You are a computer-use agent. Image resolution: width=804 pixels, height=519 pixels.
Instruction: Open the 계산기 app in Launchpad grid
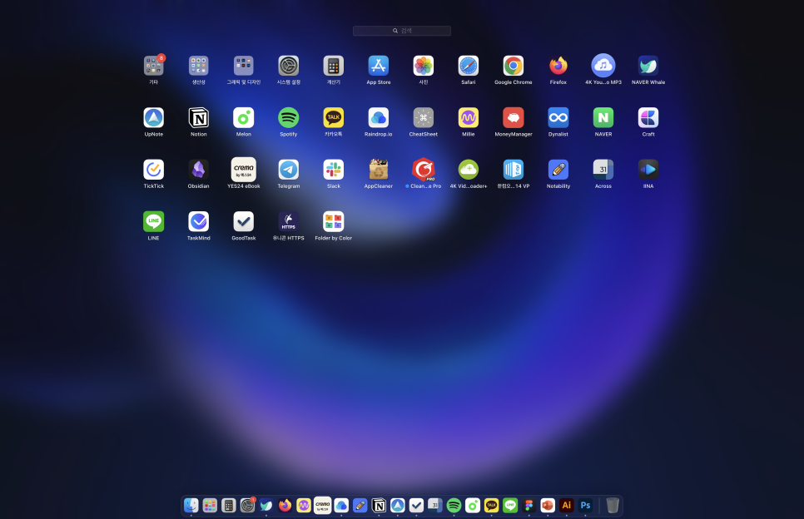pyautogui.click(x=334, y=66)
